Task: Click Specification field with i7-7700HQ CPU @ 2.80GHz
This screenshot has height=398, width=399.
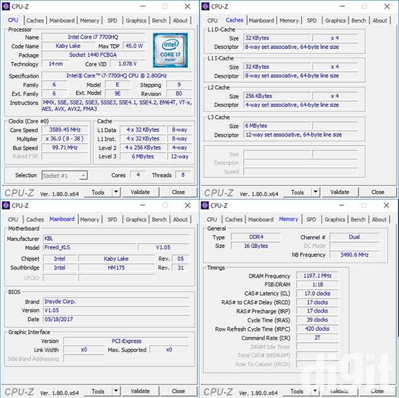Action: click(117, 76)
